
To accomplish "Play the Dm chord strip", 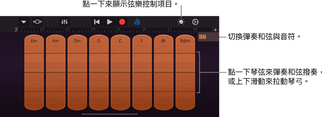I will click(x=77, y=41).
